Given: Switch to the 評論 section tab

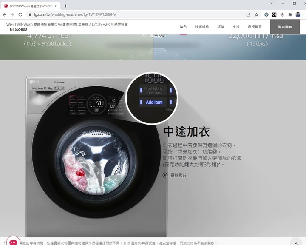Looking at the screenshot, I should (x=221, y=27).
